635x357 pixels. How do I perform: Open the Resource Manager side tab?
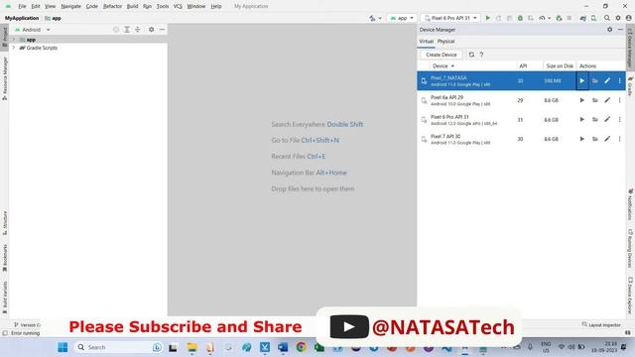click(5, 78)
